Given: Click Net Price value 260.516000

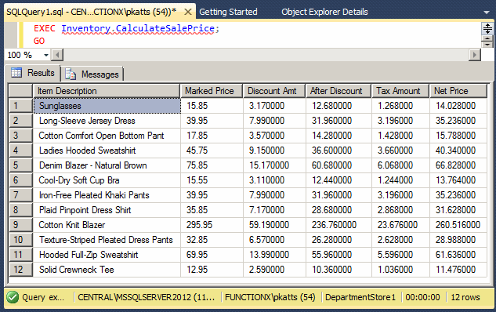Looking at the screenshot, I should [458, 225].
